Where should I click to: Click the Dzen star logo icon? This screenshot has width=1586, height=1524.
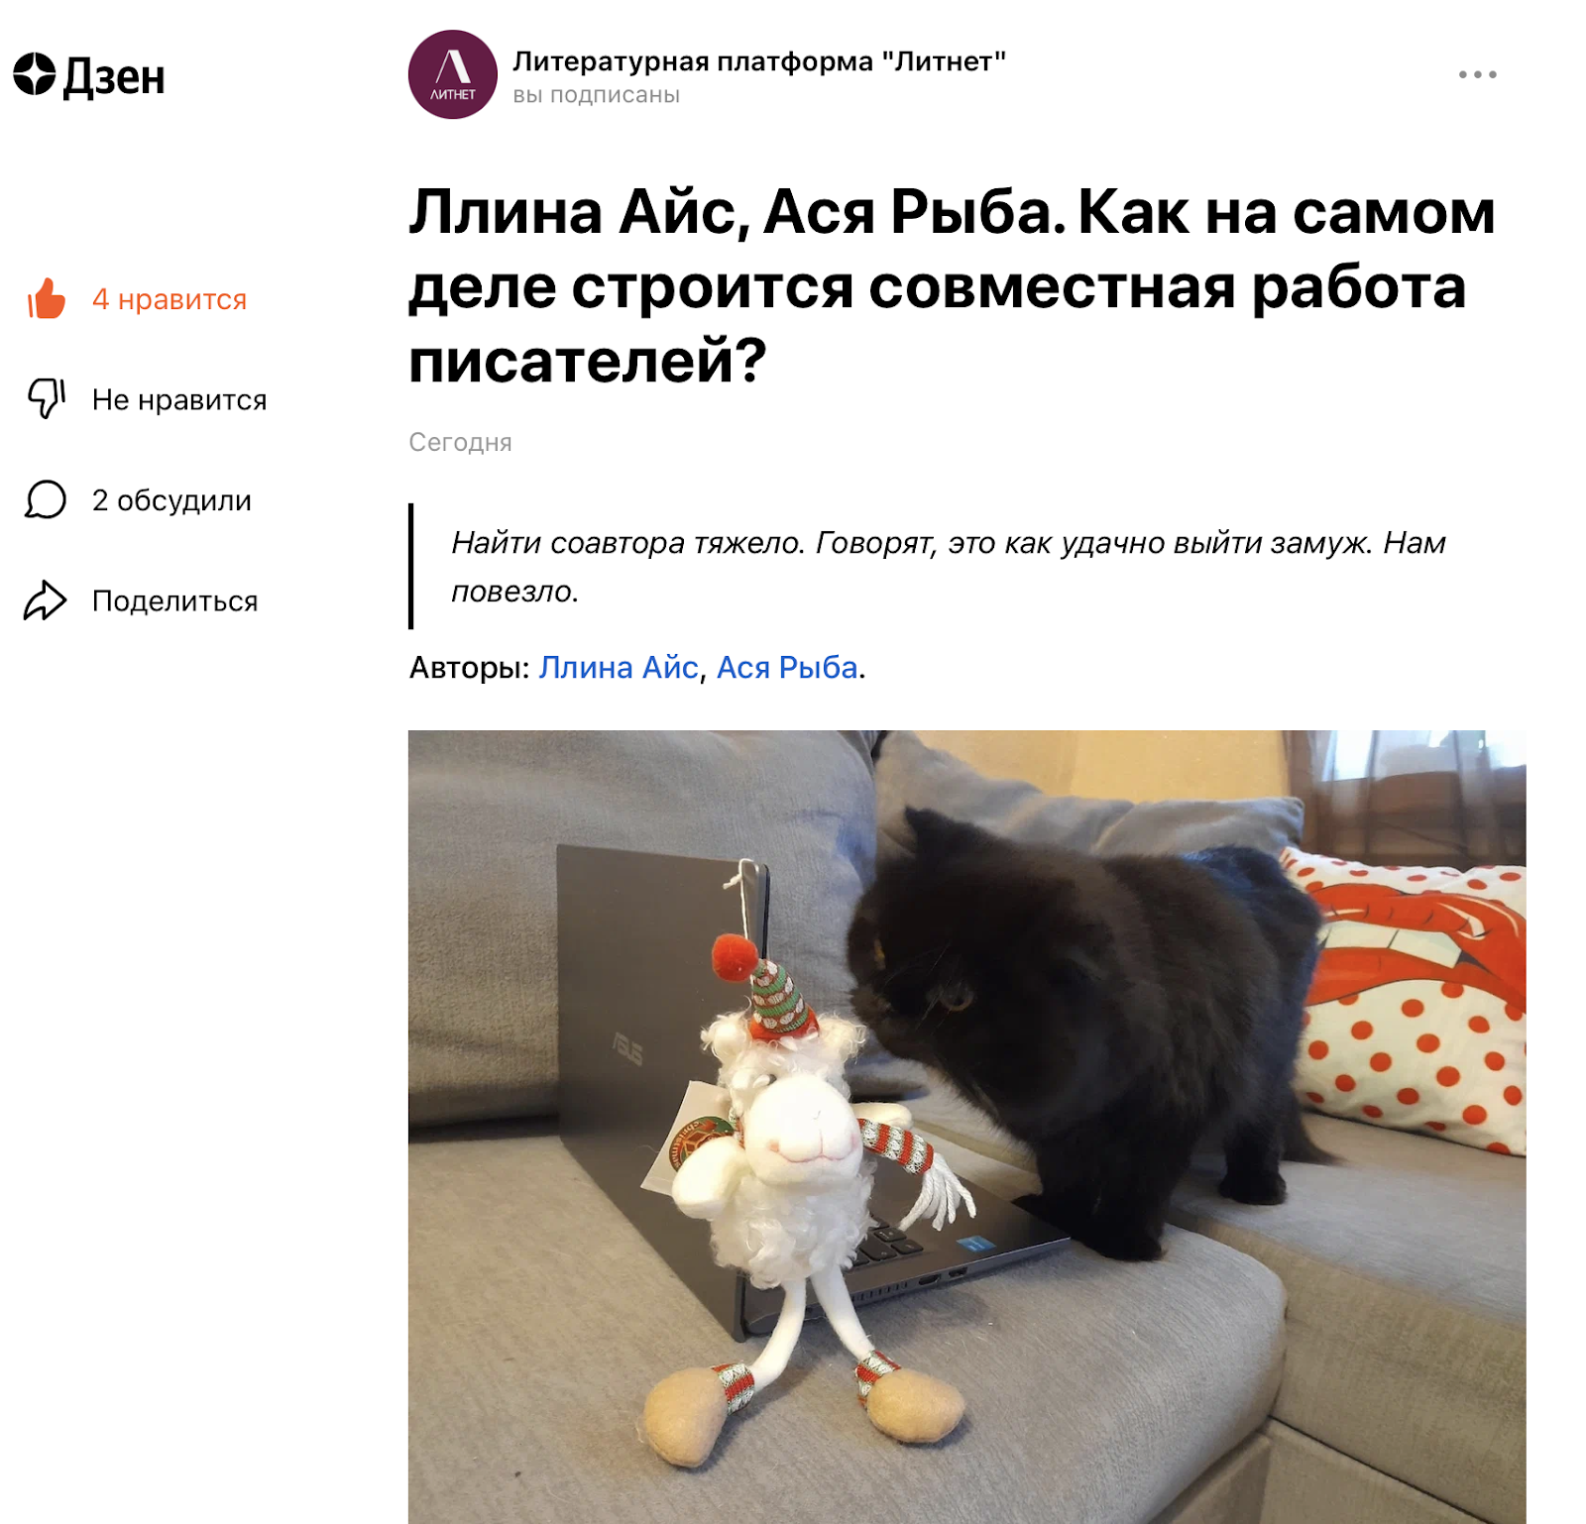click(x=35, y=74)
